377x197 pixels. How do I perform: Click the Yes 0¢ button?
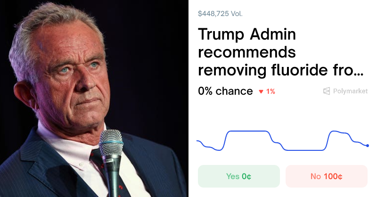(238, 176)
